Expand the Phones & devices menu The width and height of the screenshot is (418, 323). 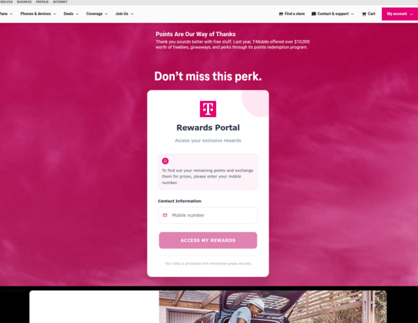point(38,14)
